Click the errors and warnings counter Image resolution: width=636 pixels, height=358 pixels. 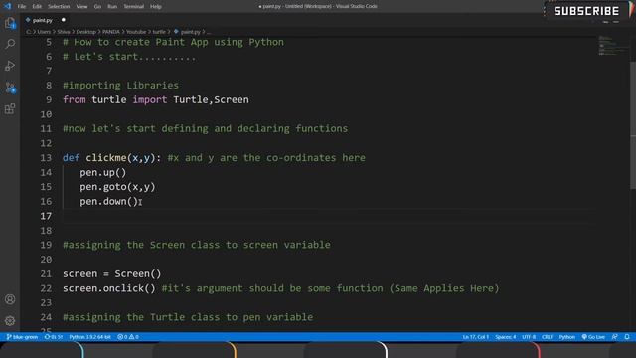point(128,337)
